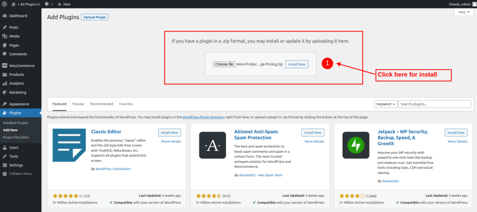The height and width of the screenshot is (212, 477).
Task: Click the Add Plugins page heading
Action: (63, 17)
